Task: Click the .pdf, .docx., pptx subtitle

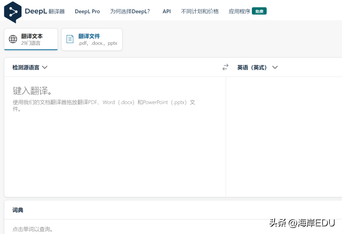Action: pyautogui.click(x=98, y=43)
